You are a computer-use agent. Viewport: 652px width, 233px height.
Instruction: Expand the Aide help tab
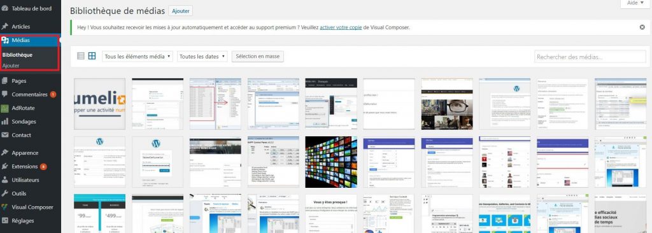(x=635, y=3)
